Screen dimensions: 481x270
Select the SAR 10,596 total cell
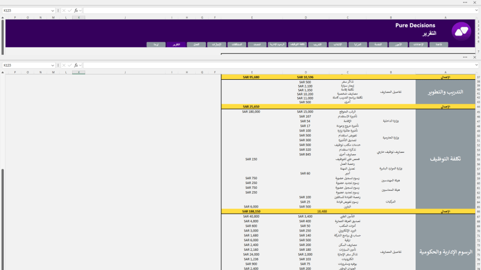point(305,77)
